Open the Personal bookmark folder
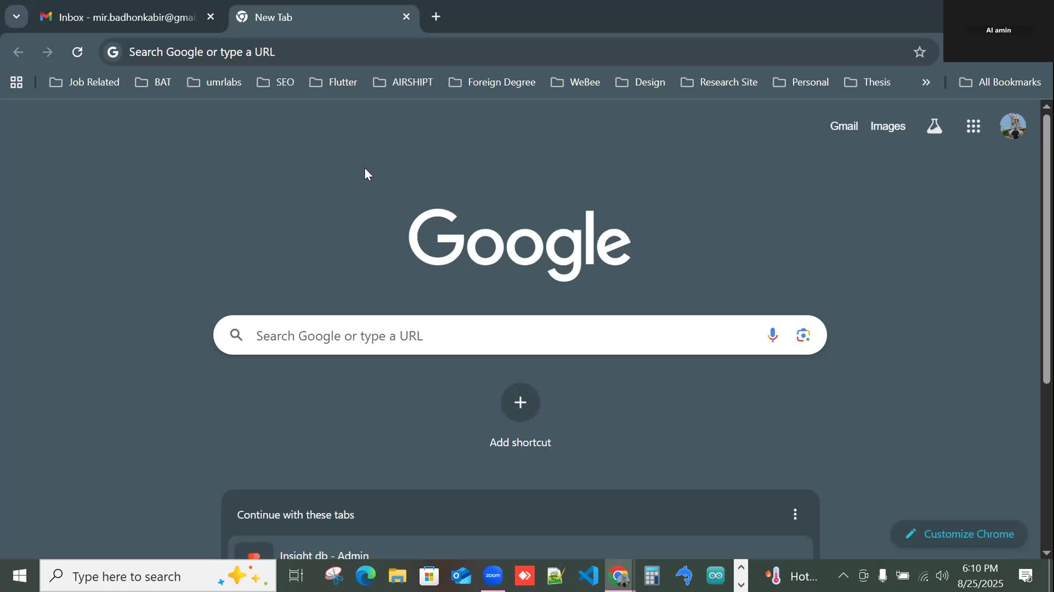The image size is (1054, 592). tap(801, 82)
